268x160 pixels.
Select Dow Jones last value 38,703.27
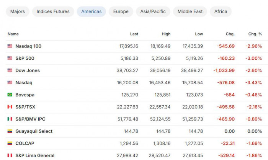[x=127, y=70]
